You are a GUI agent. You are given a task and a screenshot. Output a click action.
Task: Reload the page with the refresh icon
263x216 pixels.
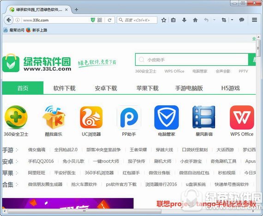click(109, 20)
